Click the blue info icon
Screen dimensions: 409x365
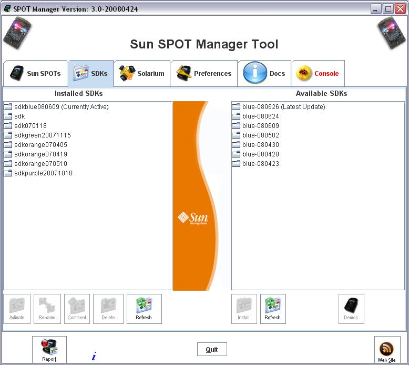94,357
